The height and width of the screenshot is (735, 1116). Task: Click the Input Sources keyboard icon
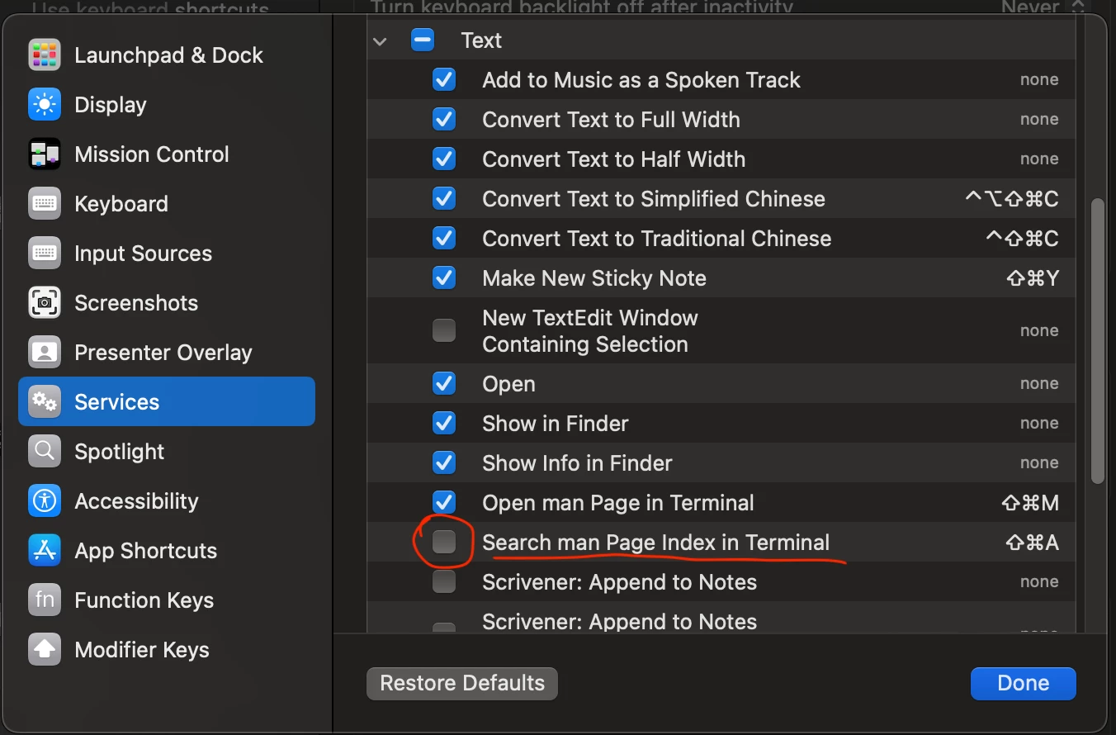click(45, 254)
